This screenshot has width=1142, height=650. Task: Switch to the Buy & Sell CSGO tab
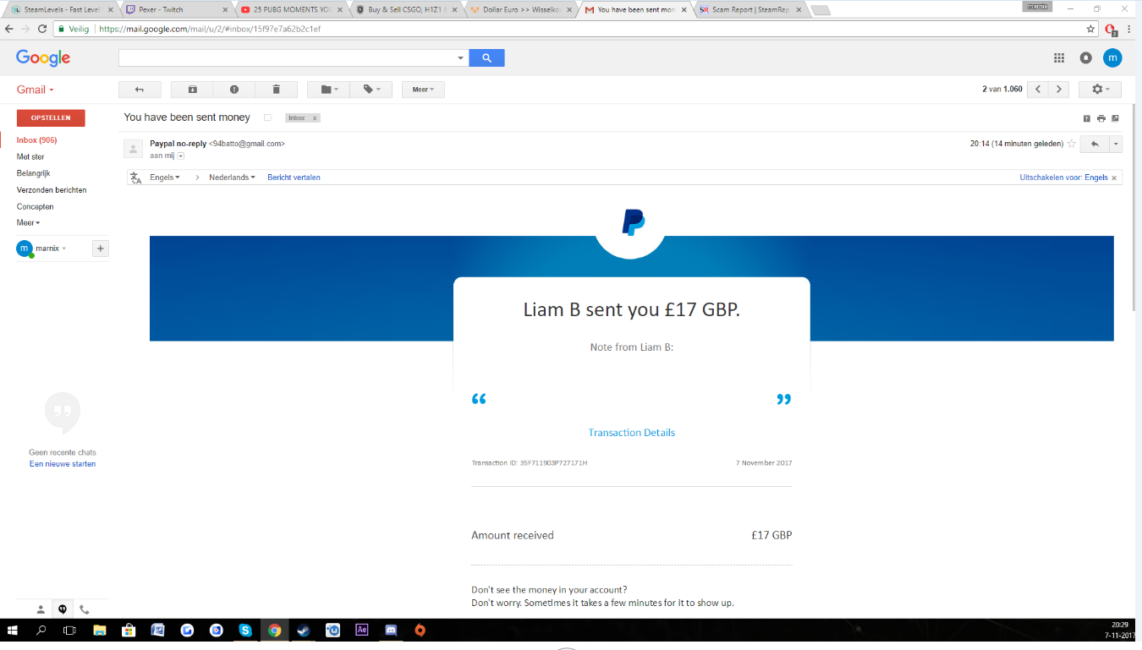[x=406, y=10]
